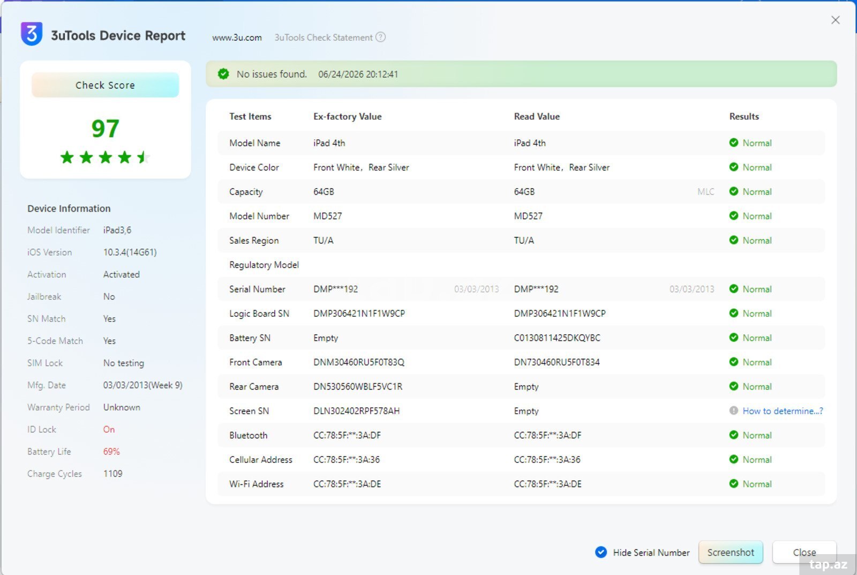Click the Read Value column header
857x575 pixels.
pos(537,116)
